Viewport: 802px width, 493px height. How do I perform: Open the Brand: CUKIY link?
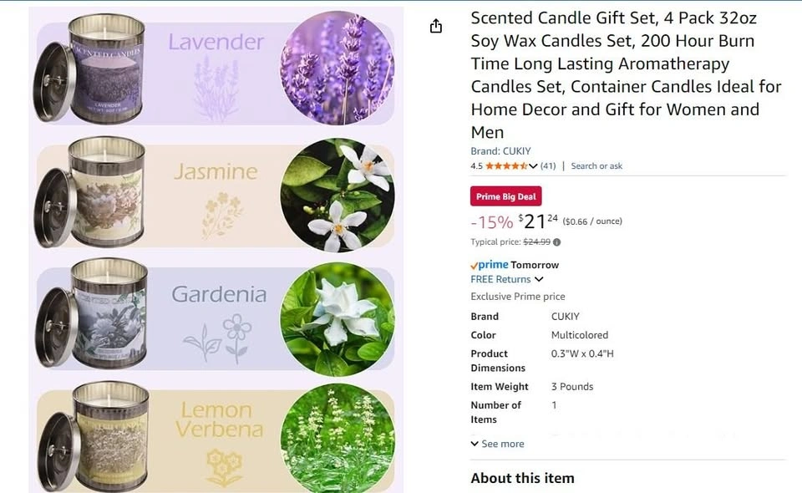[500, 151]
